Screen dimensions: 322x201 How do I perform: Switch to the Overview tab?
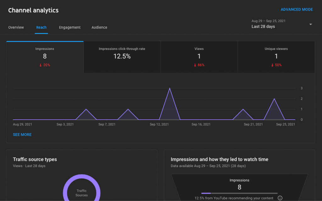pyautogui.click(x=16, y=27)
